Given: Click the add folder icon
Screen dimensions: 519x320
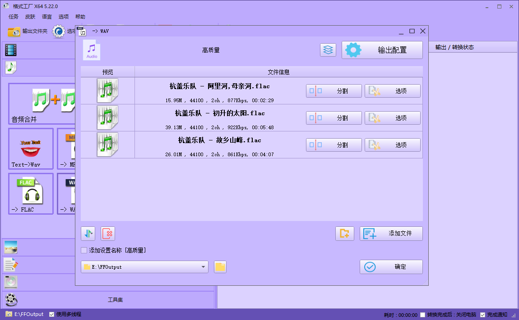Looking at the screenshot, I should pos(344,234).
